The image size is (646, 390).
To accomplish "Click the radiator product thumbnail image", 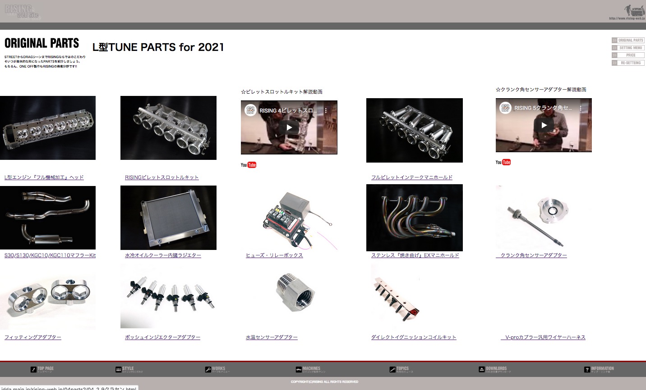I will click(x=168, y=218).
